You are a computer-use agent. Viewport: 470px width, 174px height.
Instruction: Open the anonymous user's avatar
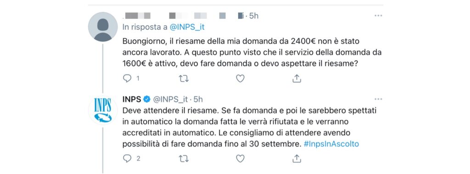click(103, 27)
